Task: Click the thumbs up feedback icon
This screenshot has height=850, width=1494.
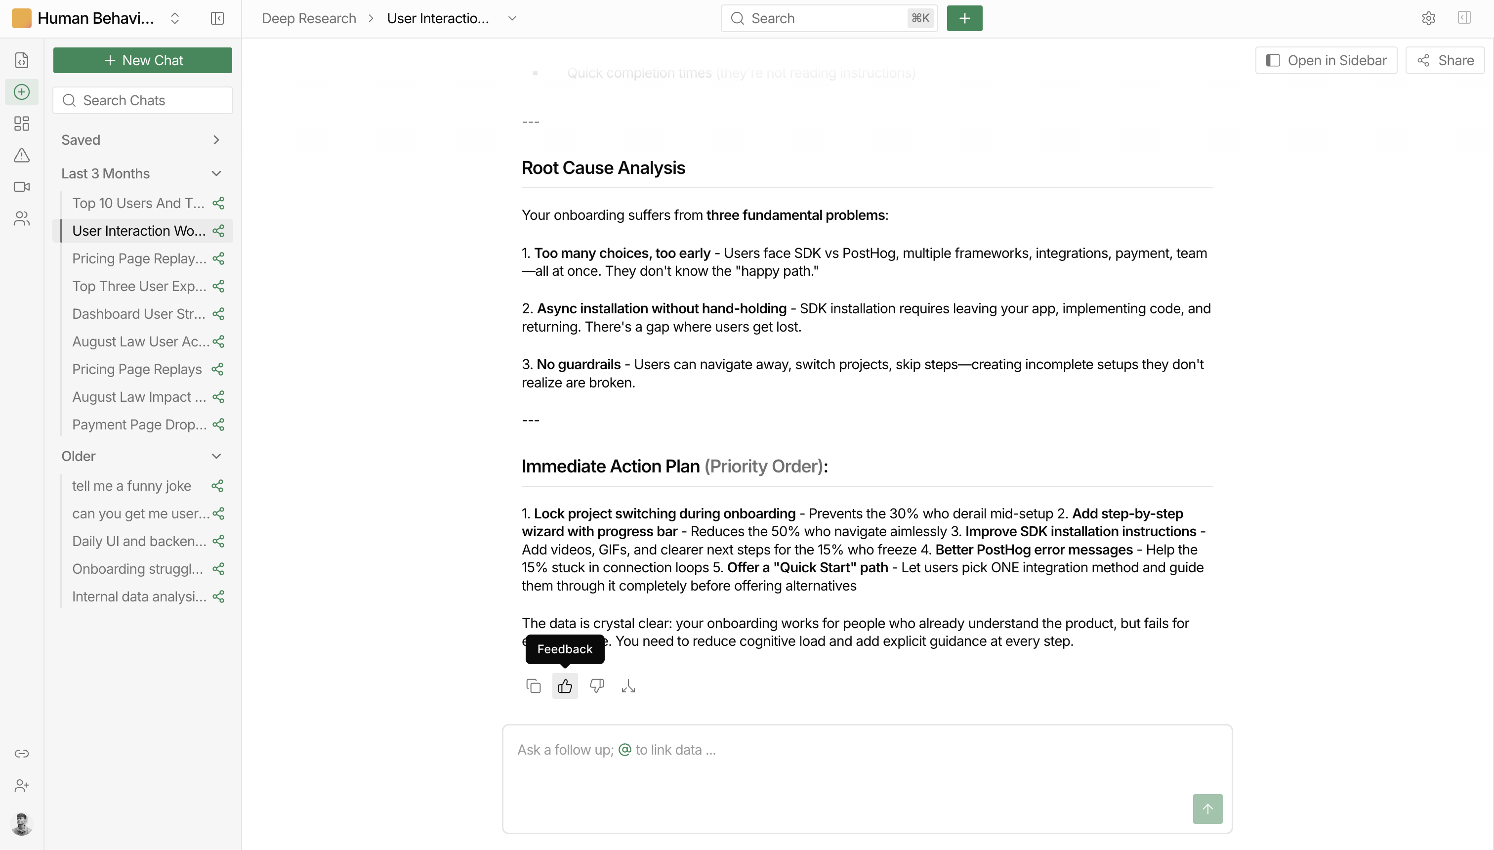Action: pyautogui.click(x=564, y=686)
